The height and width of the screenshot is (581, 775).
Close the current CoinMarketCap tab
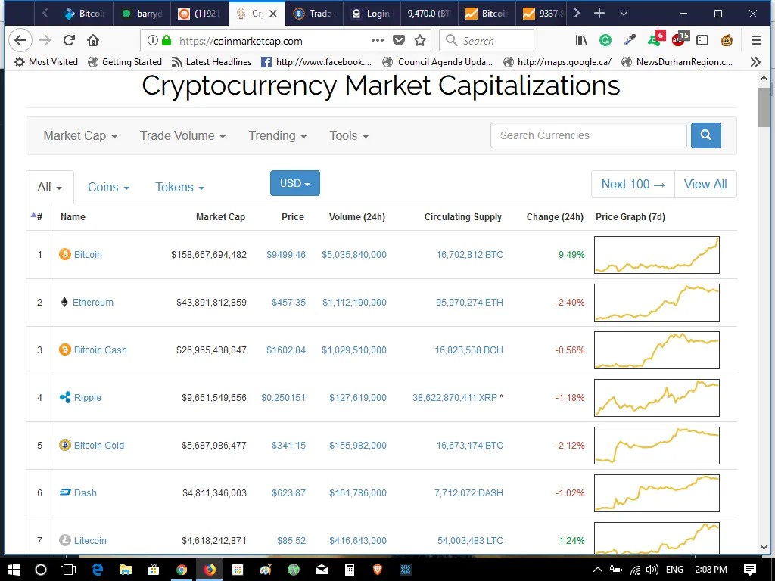tap(272, 14)
